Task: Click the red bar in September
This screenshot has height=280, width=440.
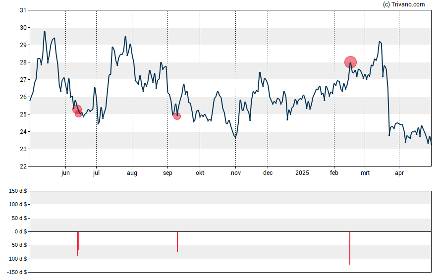Action: click(177, 241)
